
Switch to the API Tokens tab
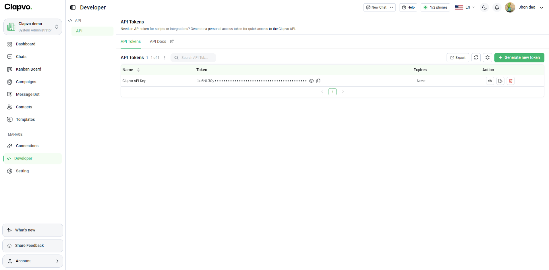point(131,42)
